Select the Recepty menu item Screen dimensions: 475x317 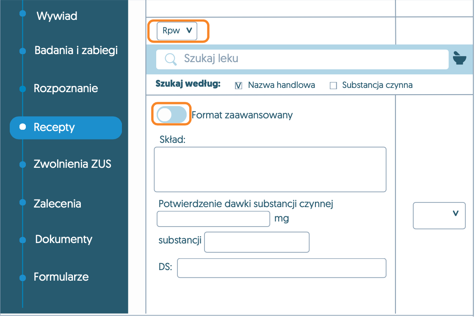54,127
